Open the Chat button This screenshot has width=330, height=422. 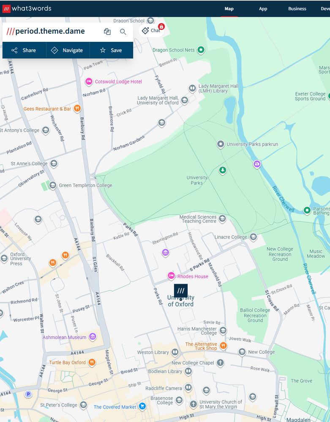coord(151,30)
